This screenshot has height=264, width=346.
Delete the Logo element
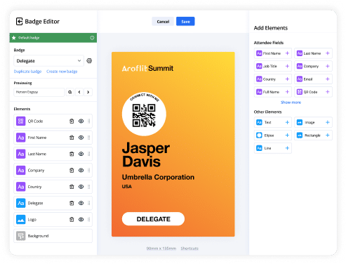[x=72, y=219]
